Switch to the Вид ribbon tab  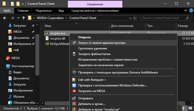pyautogui.click(x=61, y=11)
